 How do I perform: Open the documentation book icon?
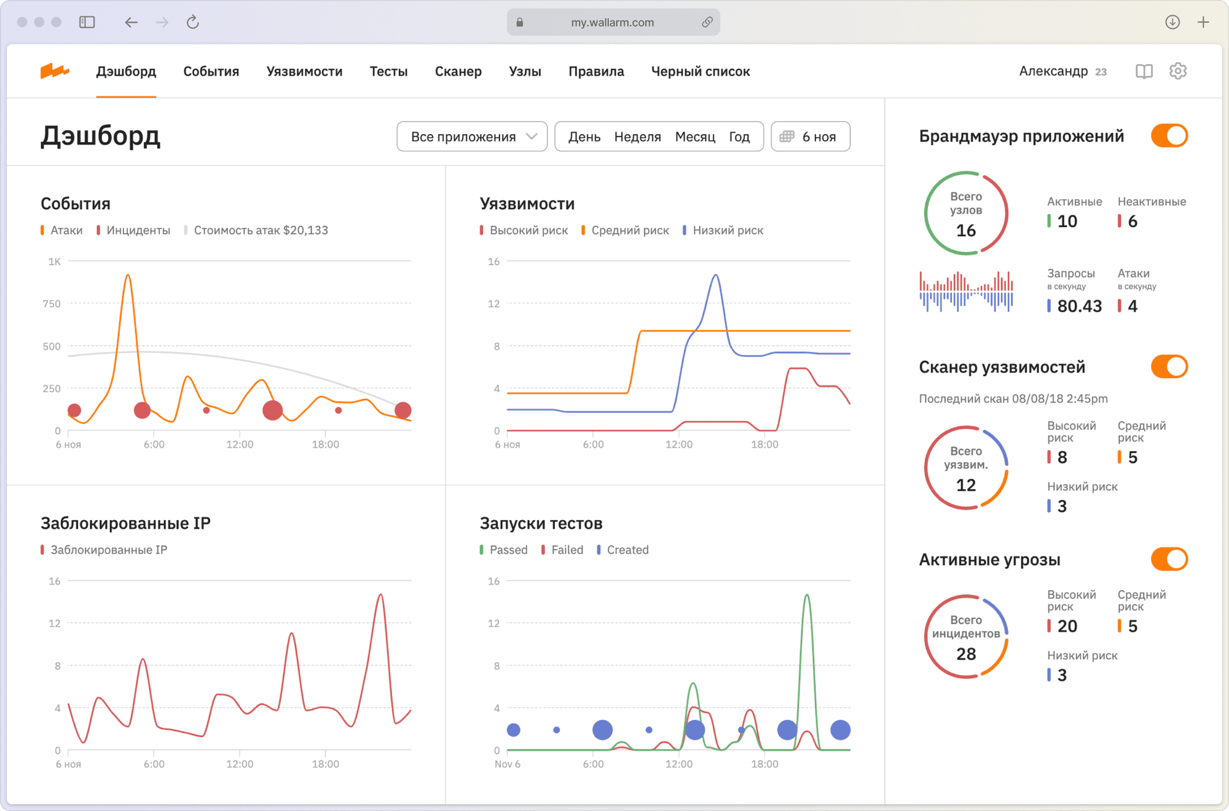[1144, 71]
